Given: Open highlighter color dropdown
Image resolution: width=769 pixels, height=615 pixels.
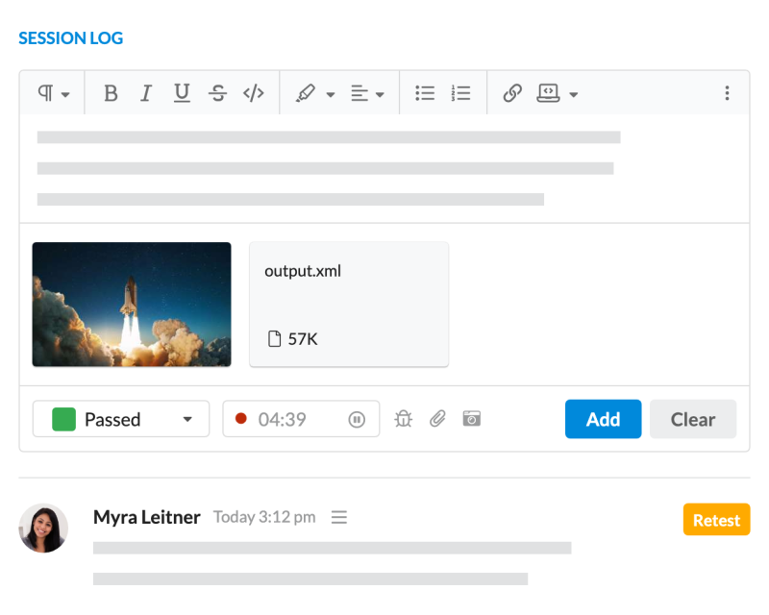Looking at the screenshot, I should [315, 92].
